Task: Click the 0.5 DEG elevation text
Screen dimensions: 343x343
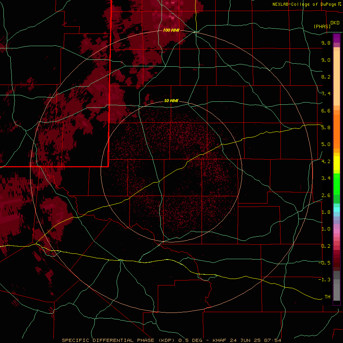Action: [x=191, y=340]
